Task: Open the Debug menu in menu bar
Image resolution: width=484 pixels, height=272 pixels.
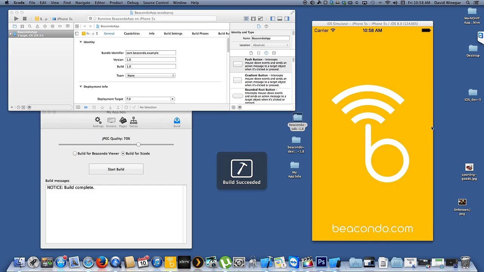Action: pos(133,3)
